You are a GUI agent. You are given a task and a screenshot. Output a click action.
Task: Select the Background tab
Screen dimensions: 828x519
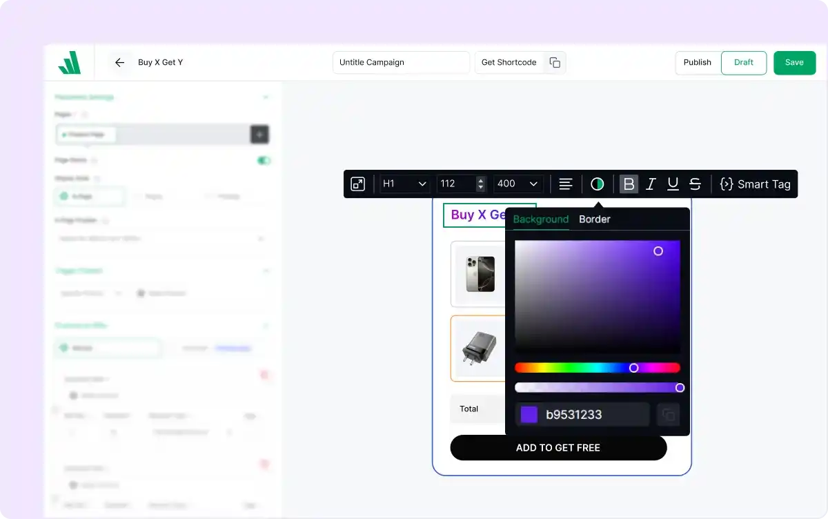(x=540, y=219)
